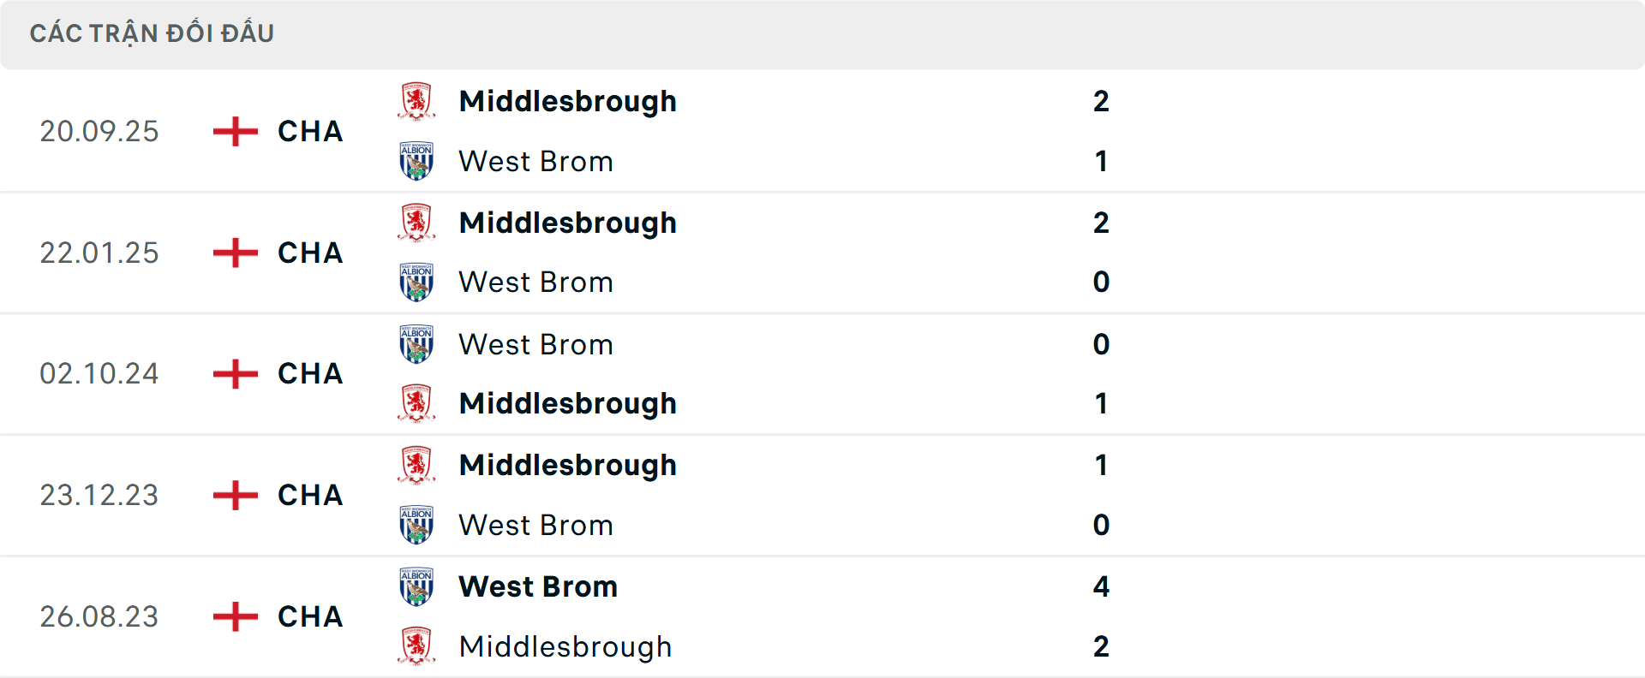Click the England flag next to the 22.01.25 match
The width and height of the screenshot is (1645, 678).
point(233,253)
